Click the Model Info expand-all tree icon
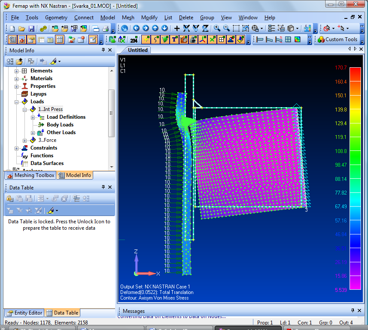This screenshot has height=330, width=368. (10, 61)
